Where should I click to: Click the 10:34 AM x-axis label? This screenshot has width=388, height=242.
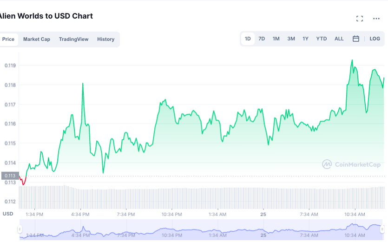pos(355,214)
